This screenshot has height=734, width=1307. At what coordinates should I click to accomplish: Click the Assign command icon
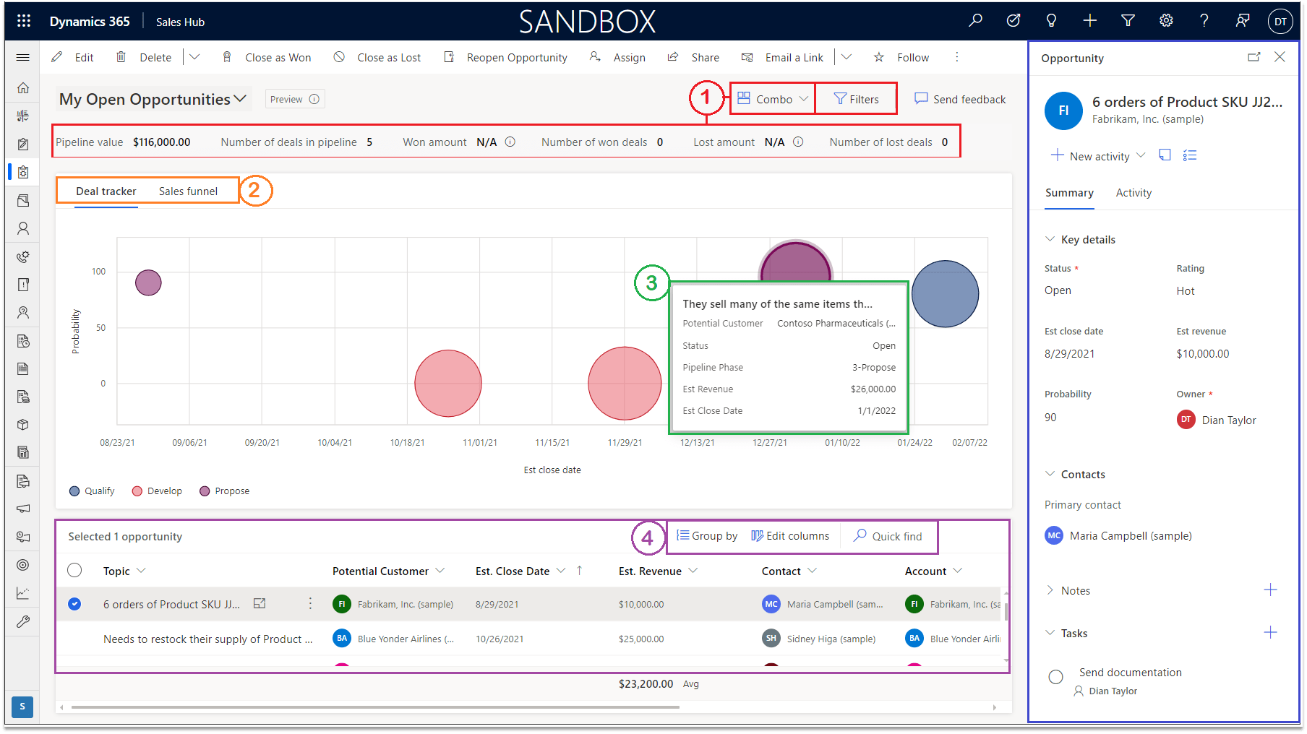tap(595, 57)
